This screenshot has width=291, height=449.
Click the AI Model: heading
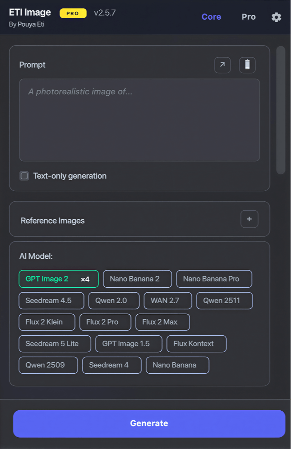click(36, 256)
